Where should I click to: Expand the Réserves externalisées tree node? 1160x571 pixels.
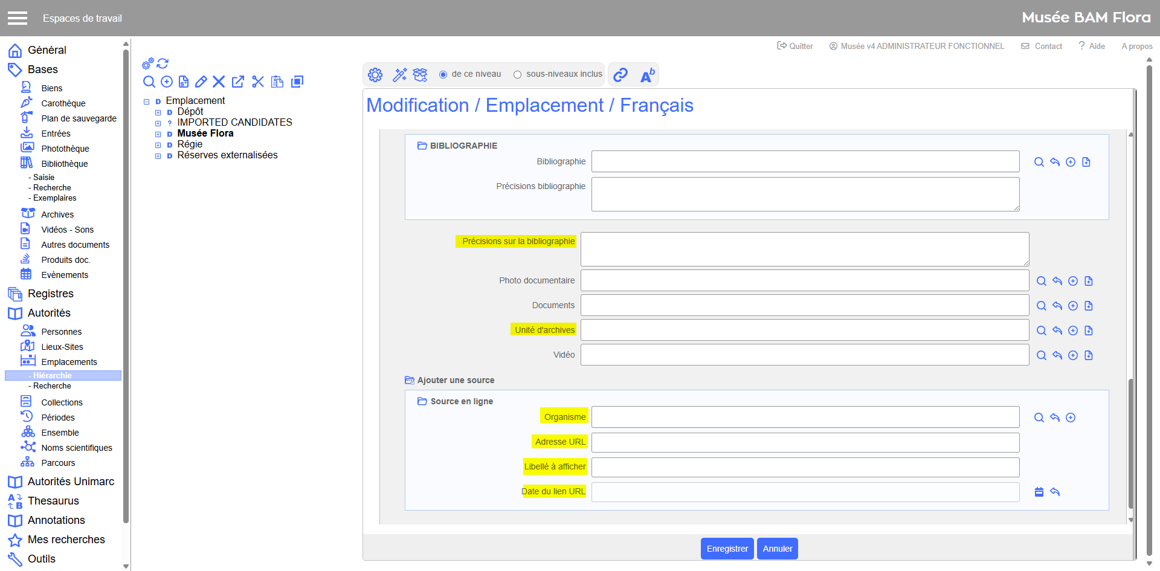pos(158,156)
